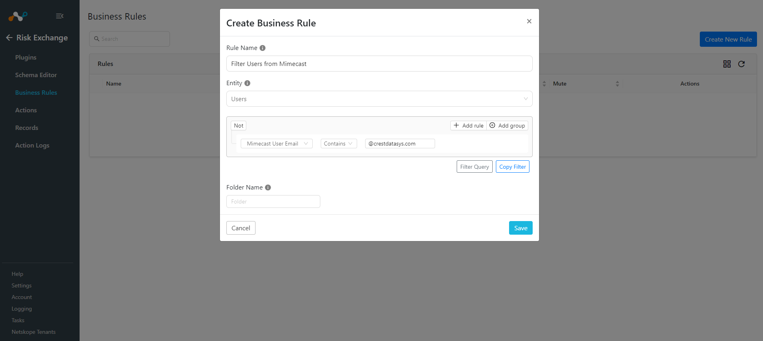Open the Mimecast User Email field dropdown
763x341 pixels.
(x=277, y=144)
